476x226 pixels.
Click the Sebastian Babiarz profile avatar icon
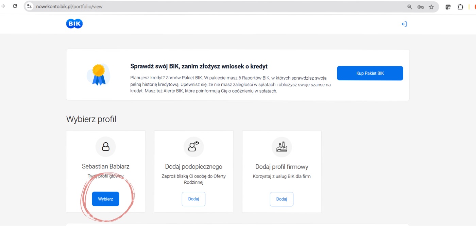[106, 147]
